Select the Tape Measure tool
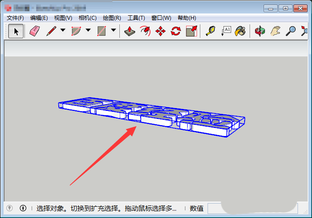The width and height of the screenshot is (312, 218). click(211, 31)
